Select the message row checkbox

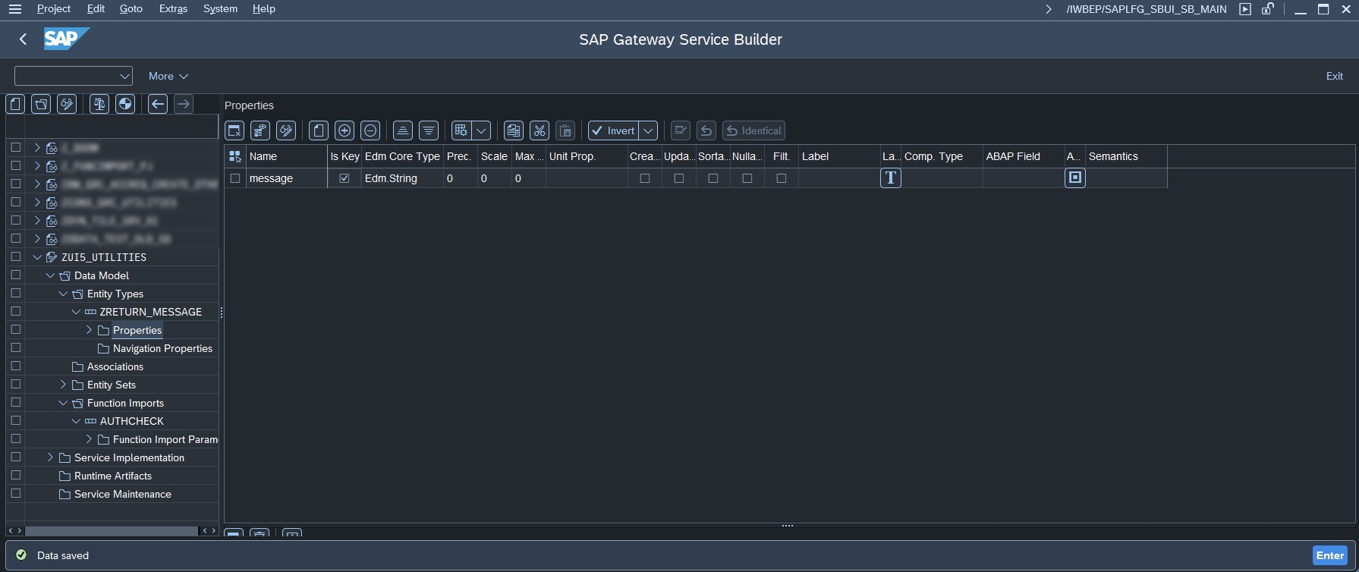pyautogui.click(x=235, y=178)
